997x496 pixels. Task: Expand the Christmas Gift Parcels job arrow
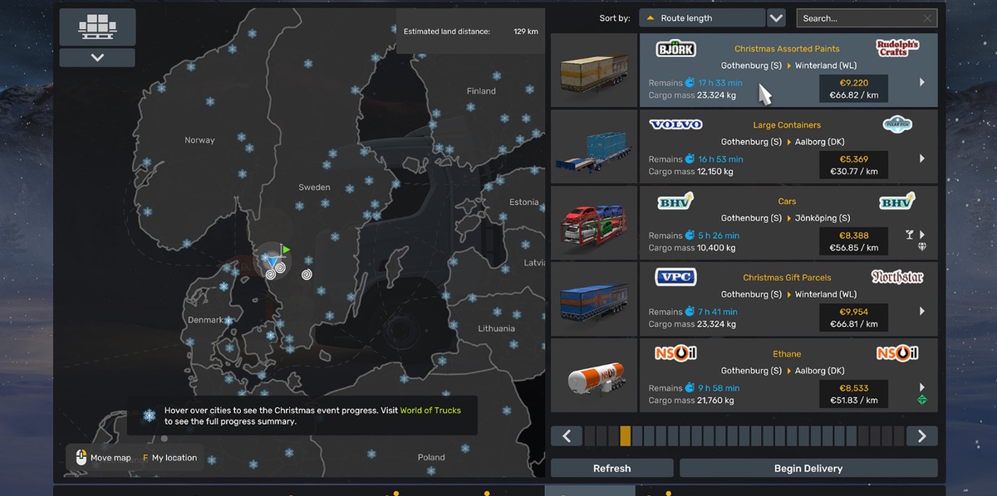click(x=922, y=311)
